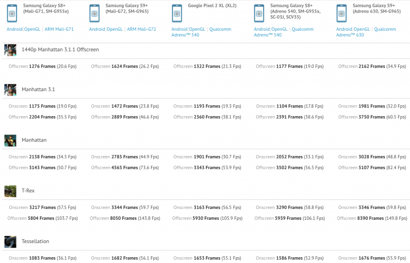Click the Offscreen 5930 Frames (105.9 Fps) result
This screenshot has width=410, height=263.
tap(207, 218)
